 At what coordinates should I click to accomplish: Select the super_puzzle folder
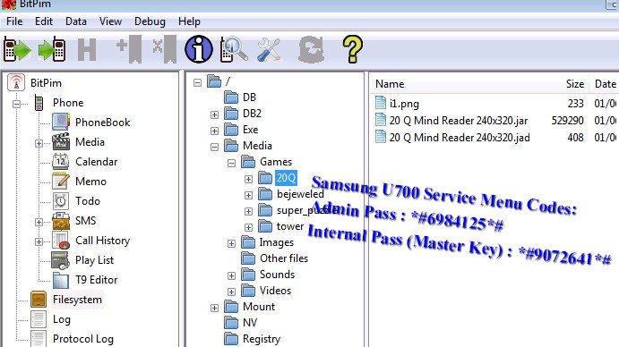click(x=308, y=210)
